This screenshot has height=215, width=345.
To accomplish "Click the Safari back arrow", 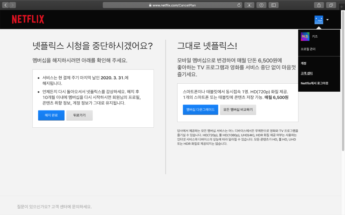I will [5, 5].
